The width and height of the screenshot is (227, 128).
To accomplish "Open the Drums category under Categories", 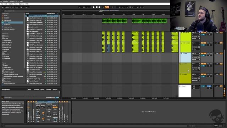I will (x=6, y=38).
